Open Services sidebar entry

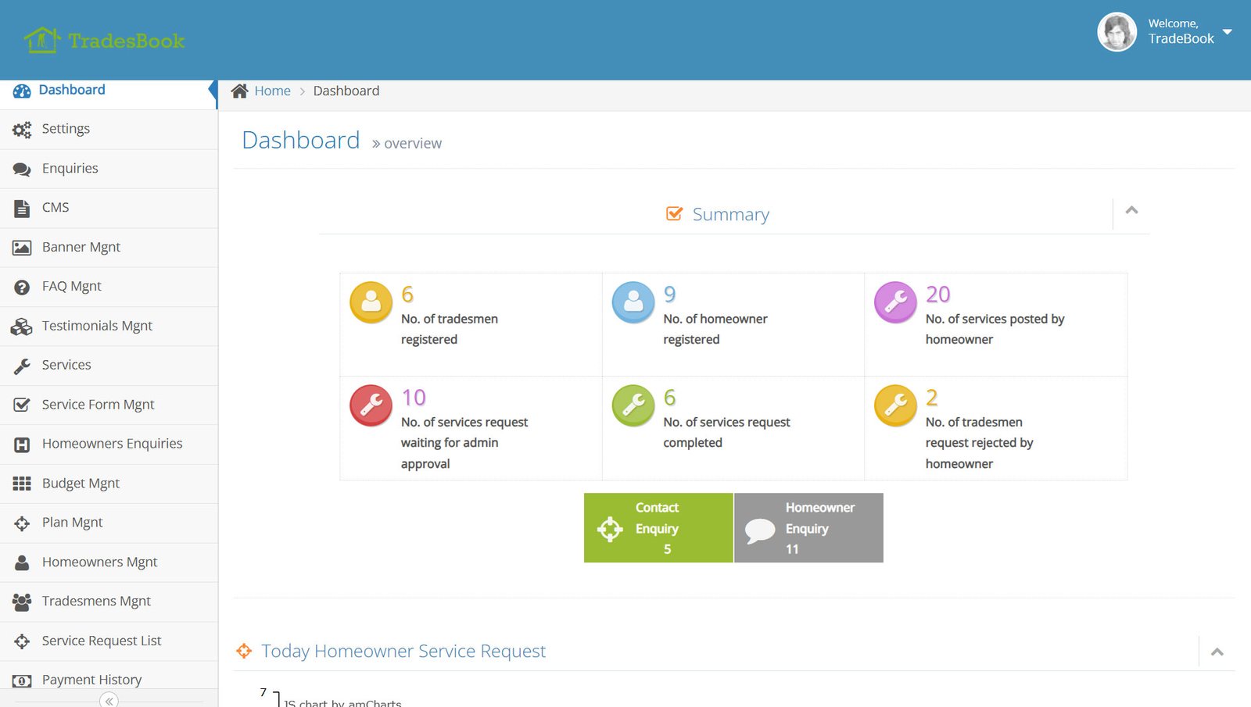click(109, 366)
